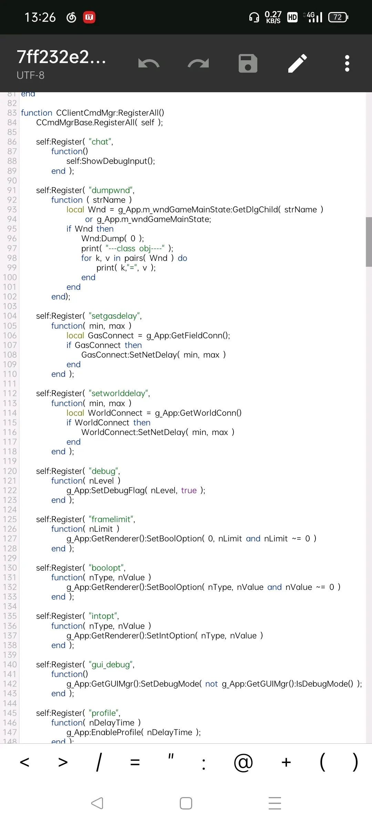Image resolution: width=372 pixels, height=826 pixels.
Task: Insert the plus symbol key
Action: click(x=286, y=762)
